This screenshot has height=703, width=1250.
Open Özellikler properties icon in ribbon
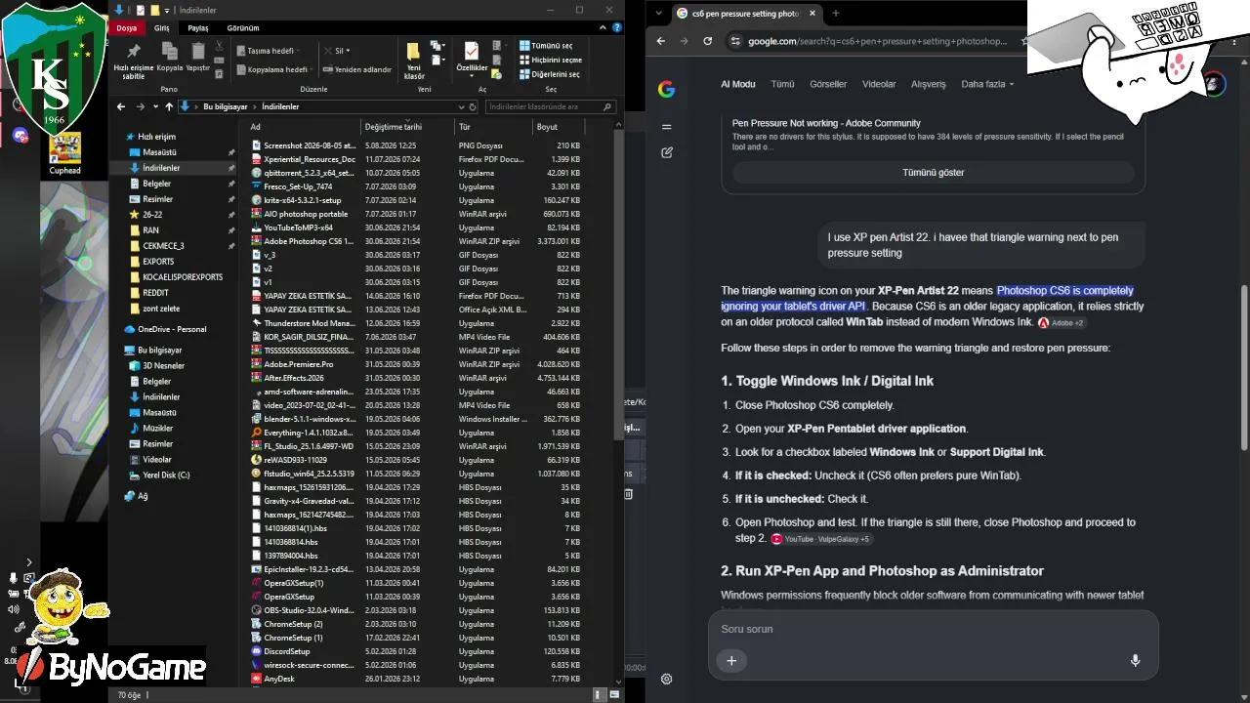point(471,51)
